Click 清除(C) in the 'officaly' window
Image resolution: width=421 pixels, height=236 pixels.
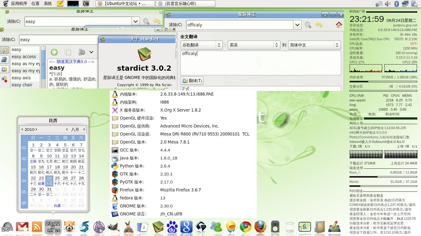175,25
